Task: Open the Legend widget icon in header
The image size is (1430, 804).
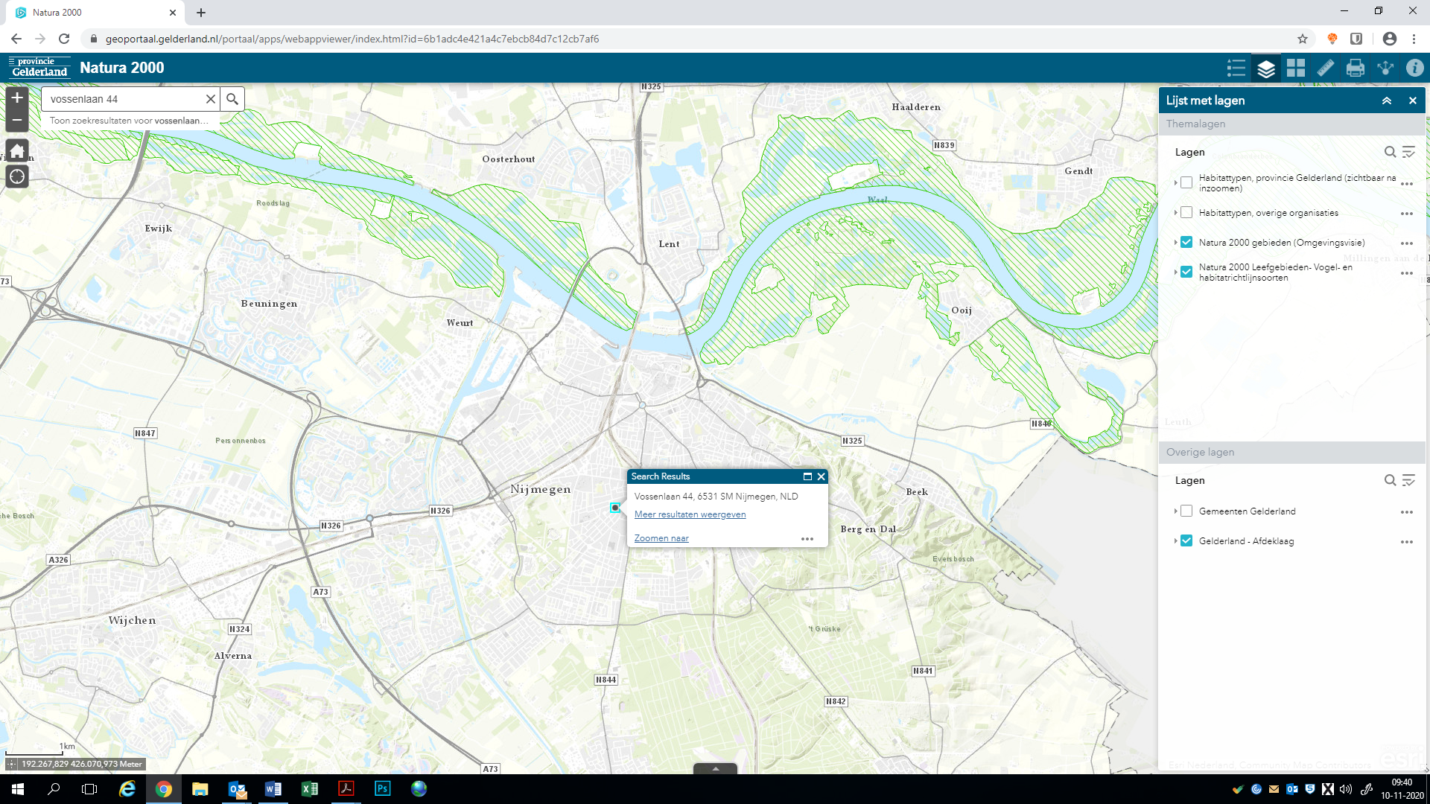Action: click(1236, 68)
